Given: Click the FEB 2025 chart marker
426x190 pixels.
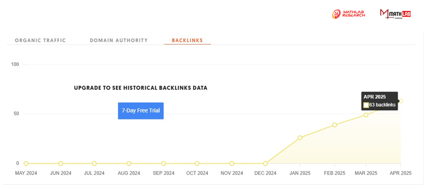Looking at the screenshot, I should point(335,125).
